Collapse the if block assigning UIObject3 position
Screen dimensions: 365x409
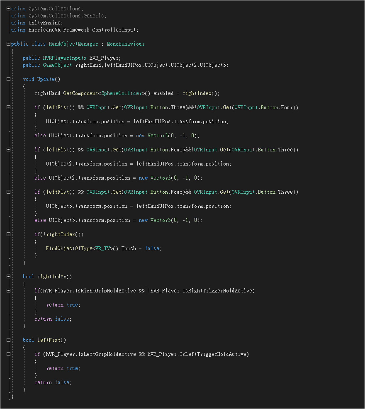pos(8,192)
